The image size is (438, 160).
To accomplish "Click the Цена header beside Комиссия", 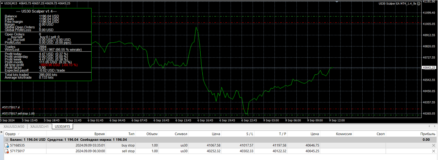I will coord(315,134).
